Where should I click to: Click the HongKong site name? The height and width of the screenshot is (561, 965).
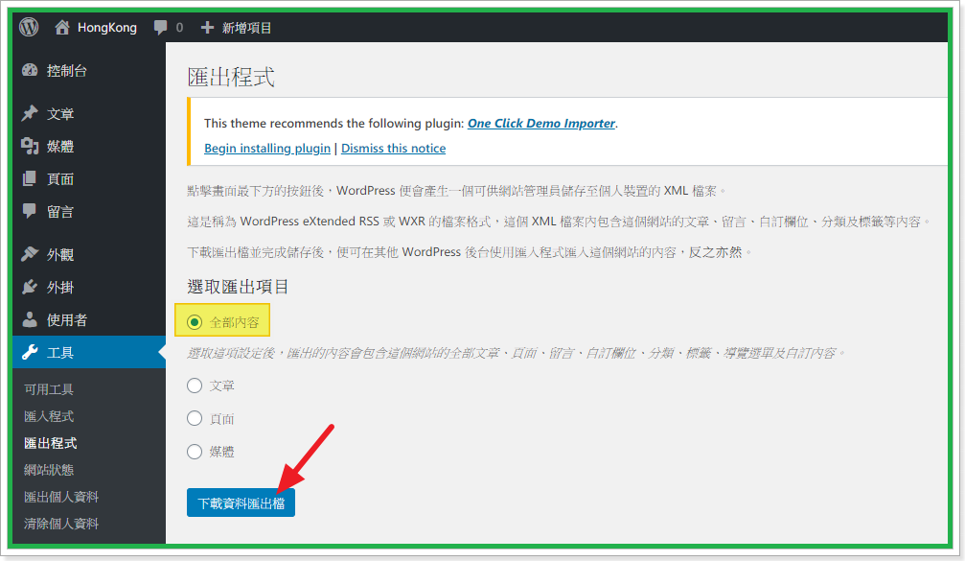click(107, 27)
